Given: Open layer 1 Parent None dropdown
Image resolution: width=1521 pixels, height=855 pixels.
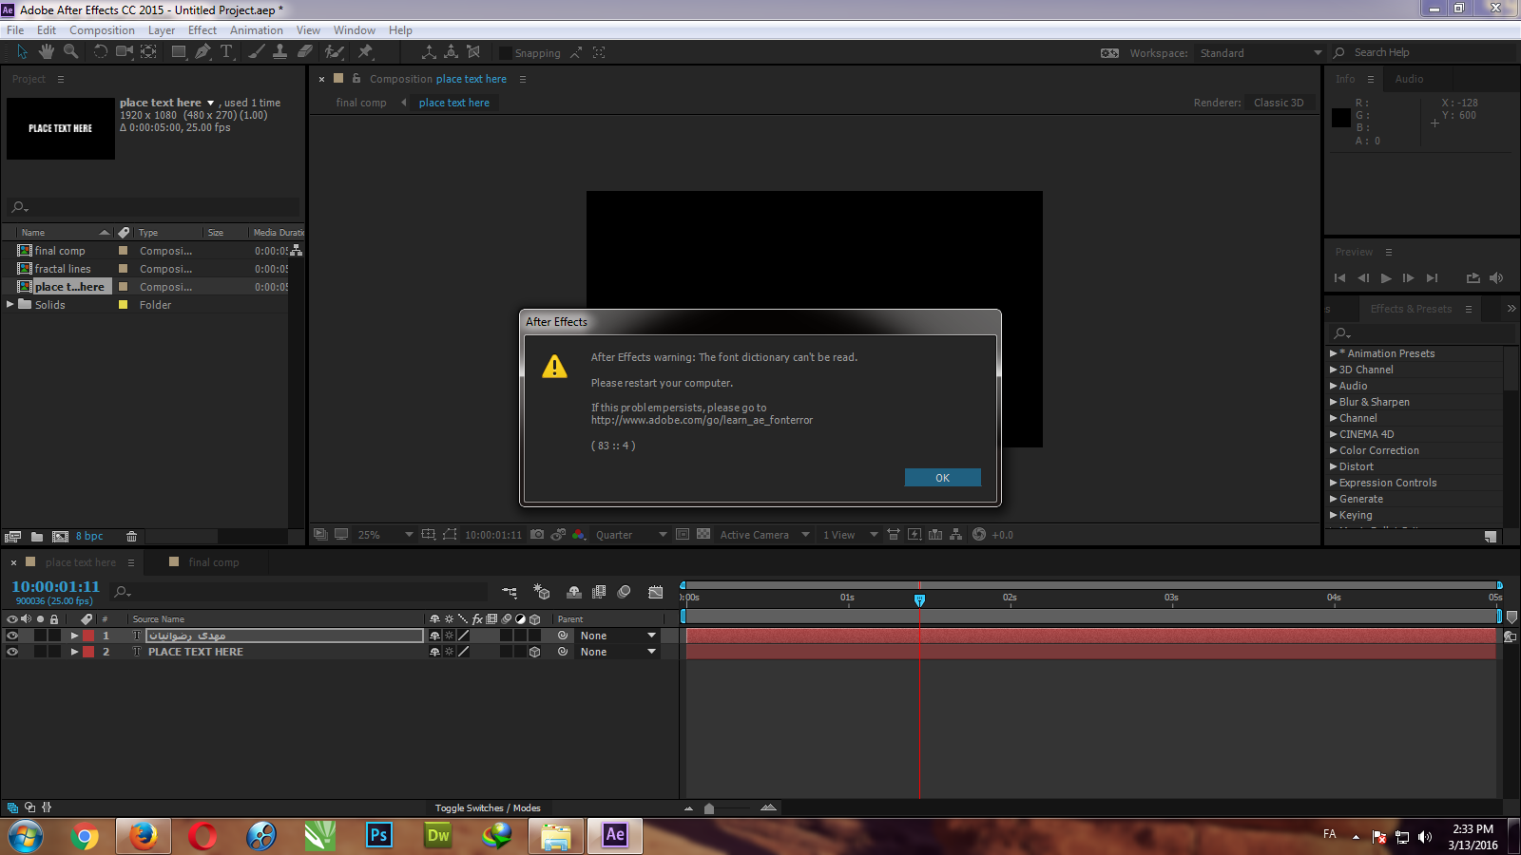Looking at the screenshot, I should click(618, 636).
